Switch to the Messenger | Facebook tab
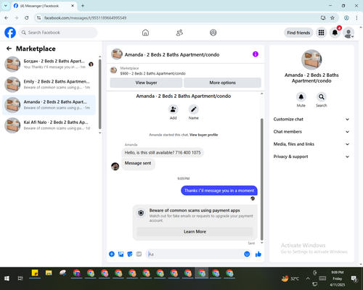The width and height of the screenshot is (363, 290). 44,6
